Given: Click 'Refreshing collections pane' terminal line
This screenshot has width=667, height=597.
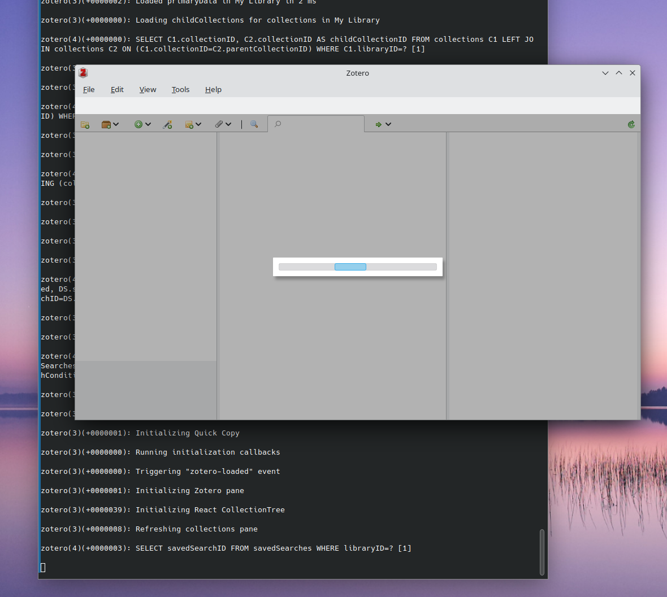Looking at the screenshot, I should 197,529.
